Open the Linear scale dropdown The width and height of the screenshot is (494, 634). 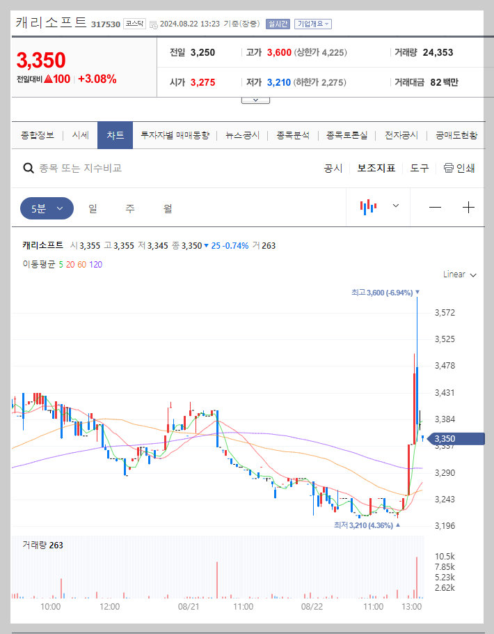(458, 275)
